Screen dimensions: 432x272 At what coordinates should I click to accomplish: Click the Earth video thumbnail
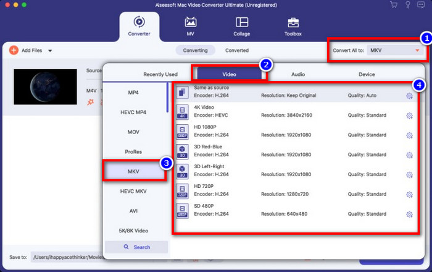tap(45, 87)
